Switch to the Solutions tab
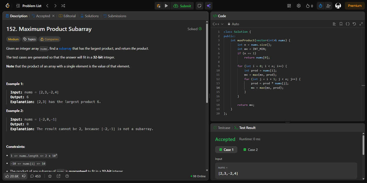This screenshot has height=183, width=367. (x=89, y=16)
